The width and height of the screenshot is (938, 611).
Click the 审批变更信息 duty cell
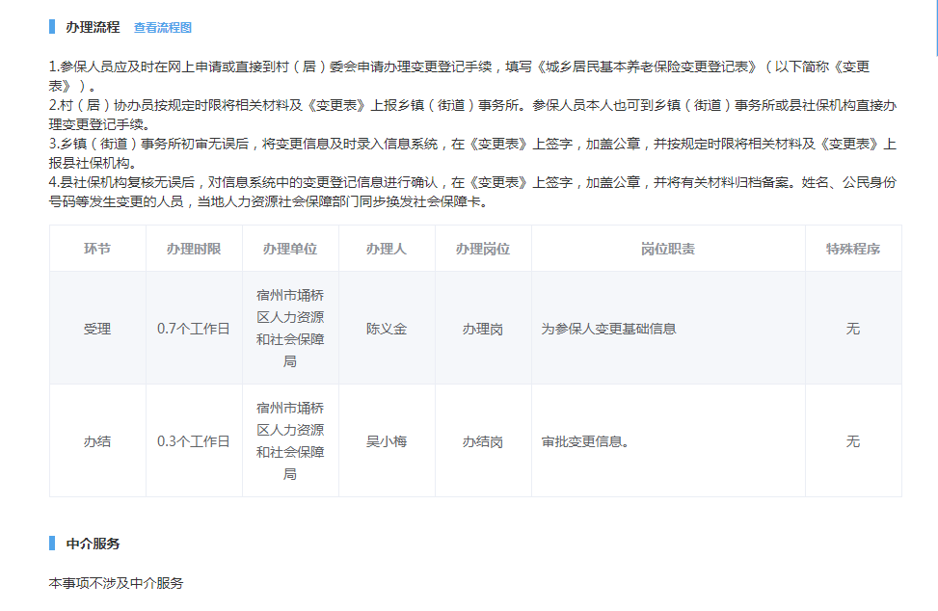coord(586,441)
